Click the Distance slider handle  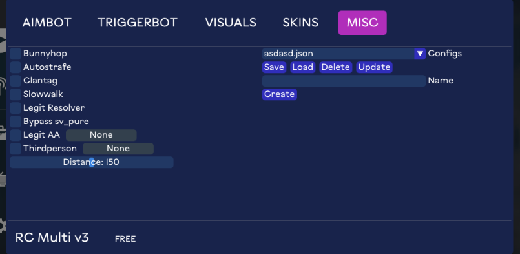point(92,162)
